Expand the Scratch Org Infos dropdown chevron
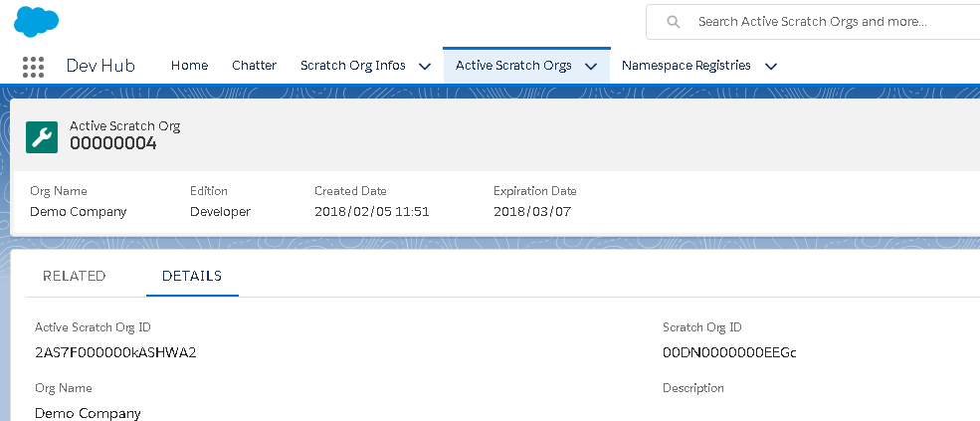Viewport: 980px width, 421px height. (x=425, y=67)
